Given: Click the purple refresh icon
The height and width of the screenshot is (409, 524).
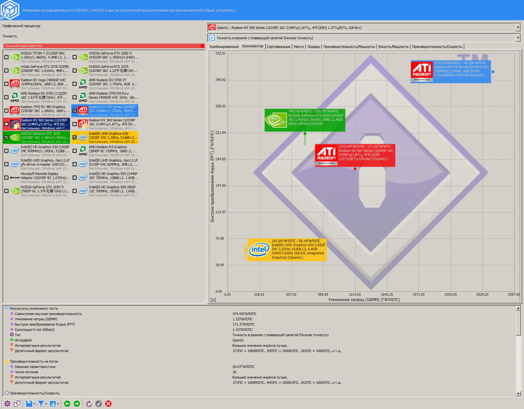Looking at the screenshot, I should 89,404.
